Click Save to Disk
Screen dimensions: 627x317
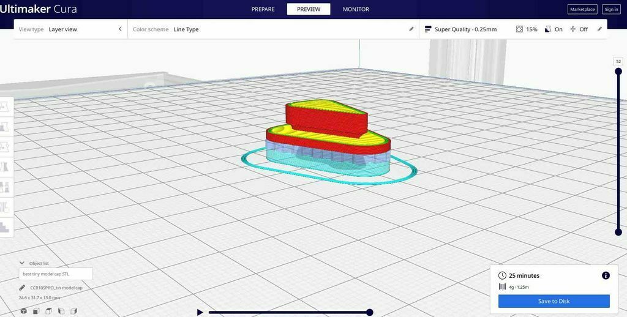(554, 301)
